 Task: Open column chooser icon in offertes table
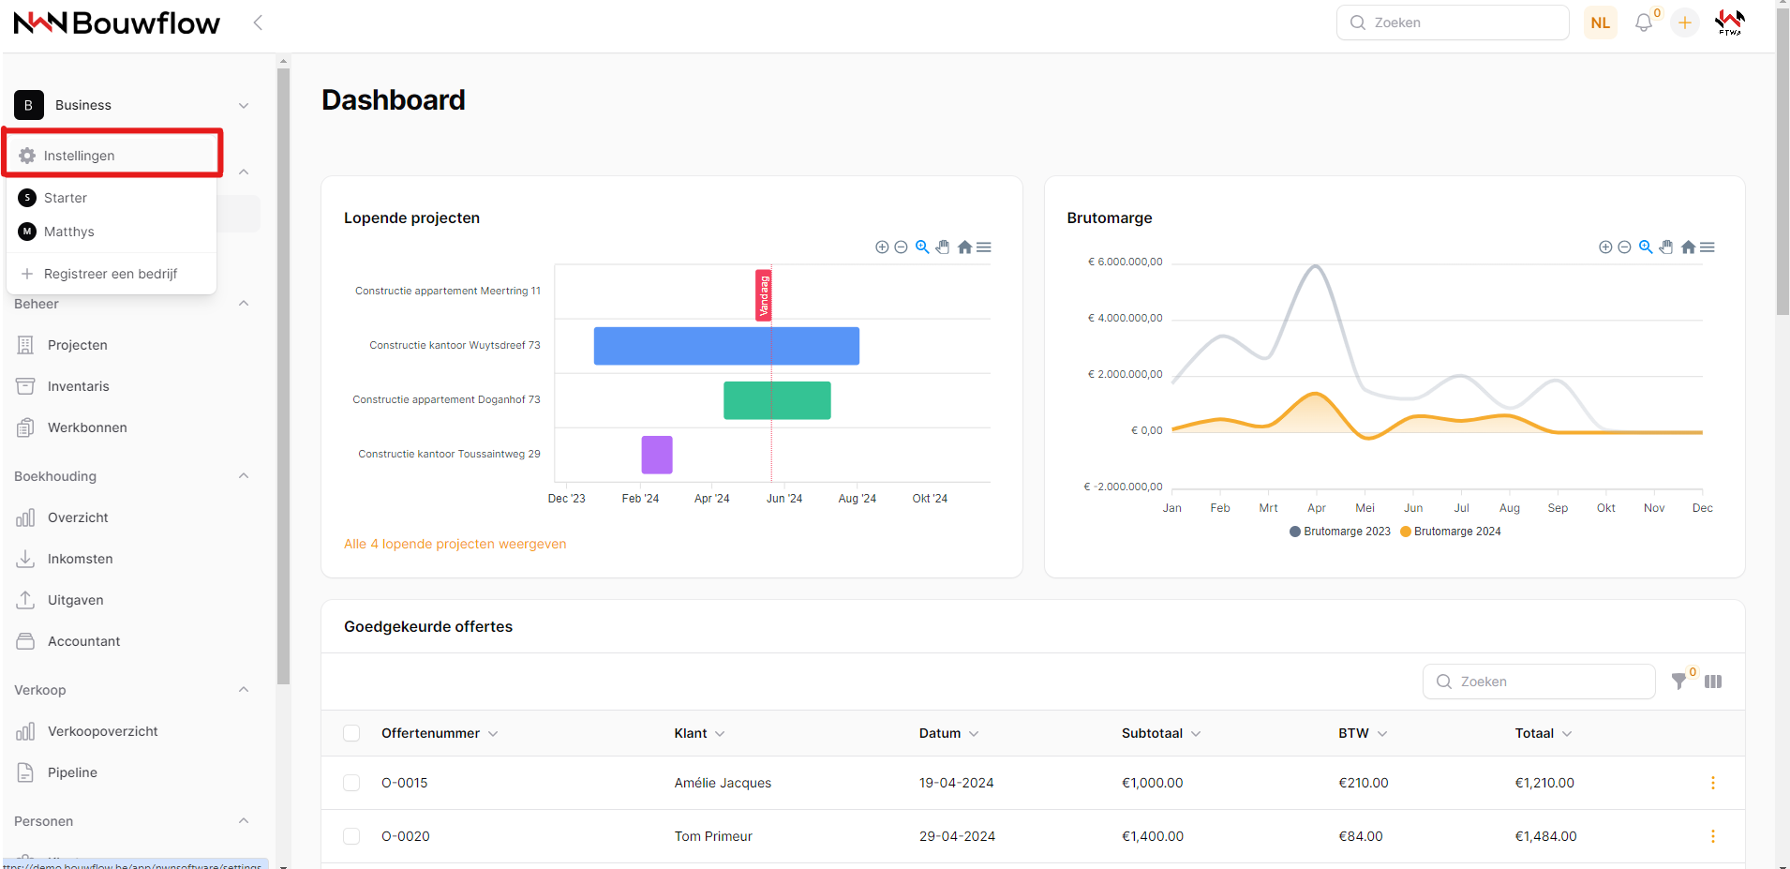pyautogui.click(x=1713, y=682)
